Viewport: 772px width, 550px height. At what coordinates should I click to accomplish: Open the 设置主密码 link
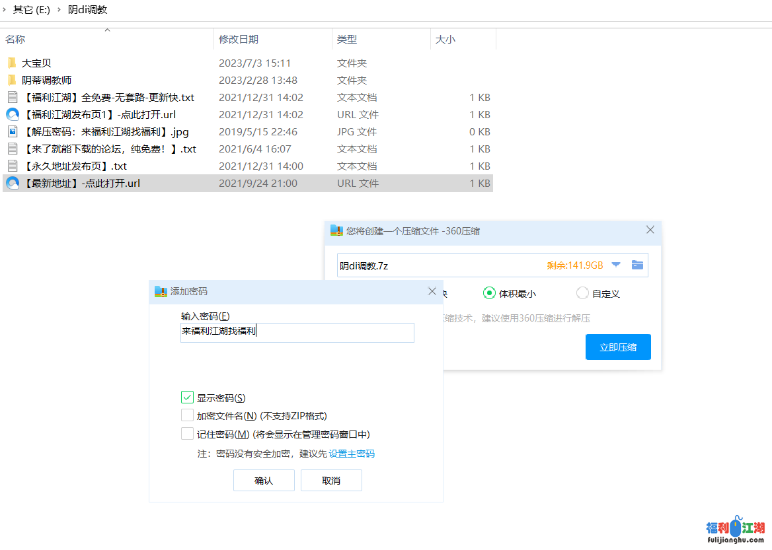[352, 454]
